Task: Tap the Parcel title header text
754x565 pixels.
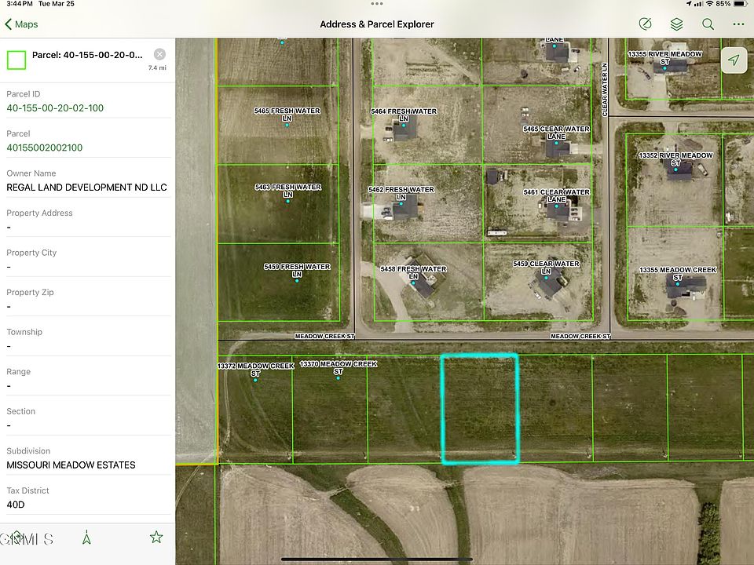Action: click(x=87, y=55)
